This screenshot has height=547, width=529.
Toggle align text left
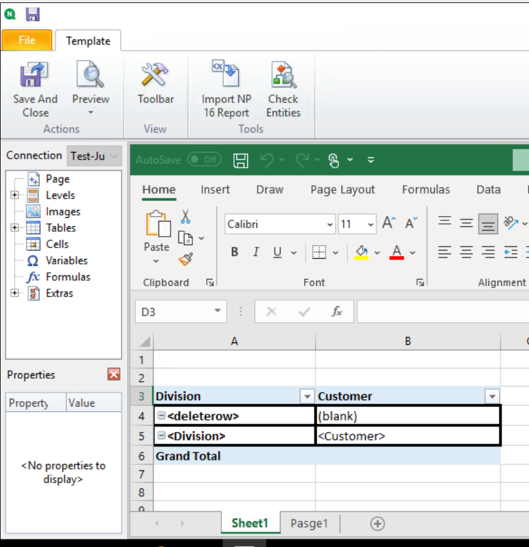[445, 252]
